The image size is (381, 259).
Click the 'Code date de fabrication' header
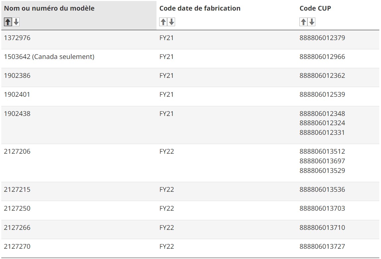(200, 8)
